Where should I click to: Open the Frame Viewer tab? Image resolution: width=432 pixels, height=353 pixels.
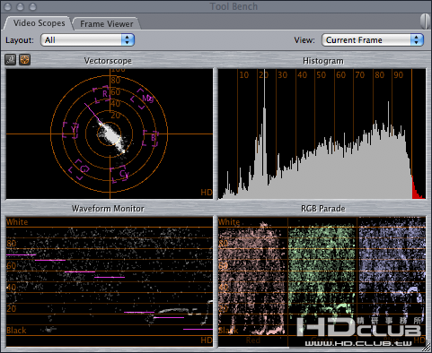(107, 24)
